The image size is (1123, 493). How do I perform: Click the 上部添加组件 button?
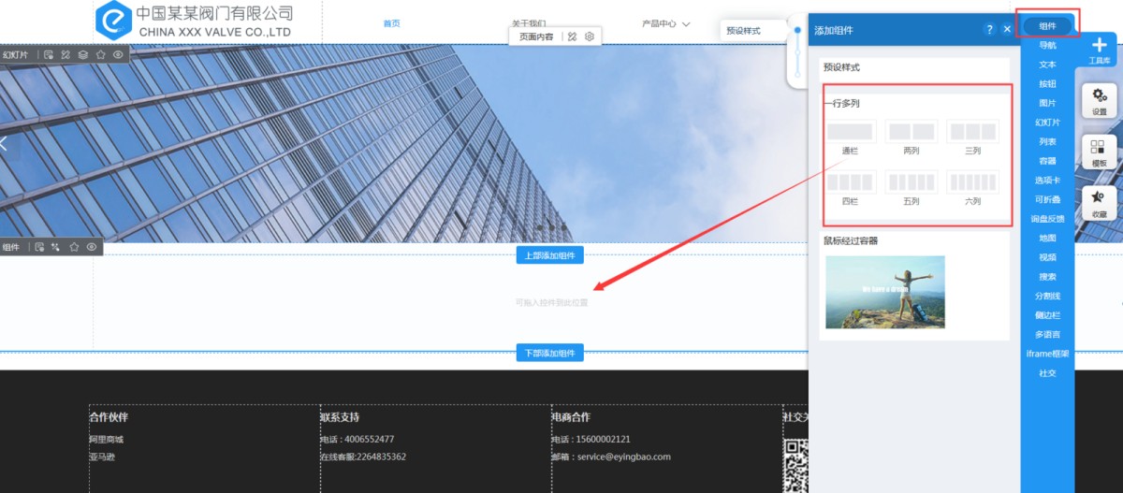click(550, 255)
